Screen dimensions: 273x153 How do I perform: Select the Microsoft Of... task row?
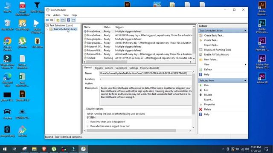[138, 47]
